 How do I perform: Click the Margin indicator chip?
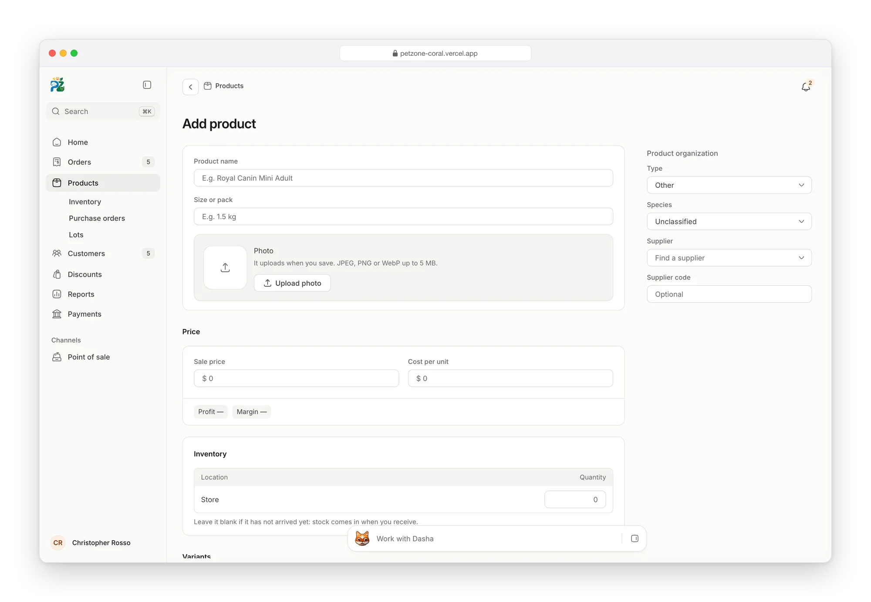(252, 412)
